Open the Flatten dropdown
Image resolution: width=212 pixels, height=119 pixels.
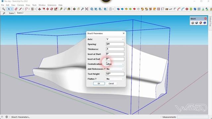pos(115,79)
